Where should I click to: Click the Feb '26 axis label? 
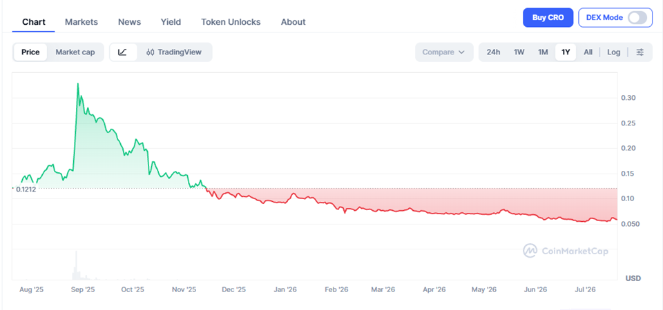(x=336, y=290)
